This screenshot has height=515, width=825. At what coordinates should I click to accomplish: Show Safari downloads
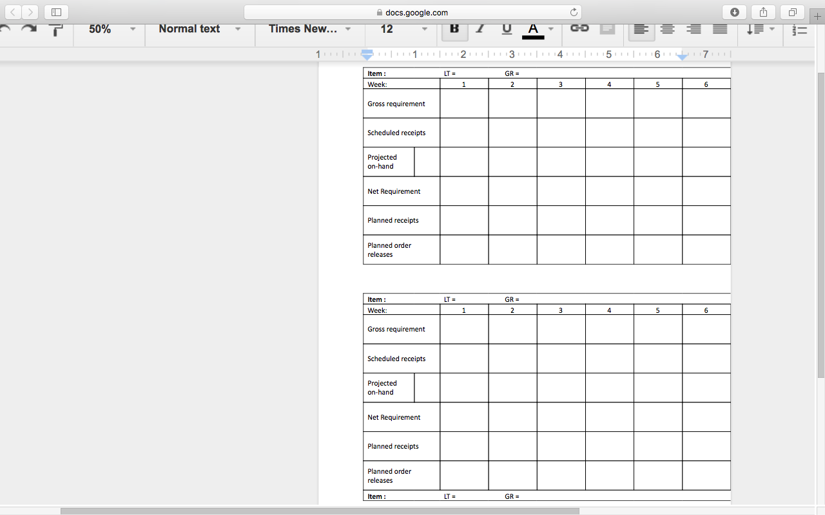click(x=734, y=12)
